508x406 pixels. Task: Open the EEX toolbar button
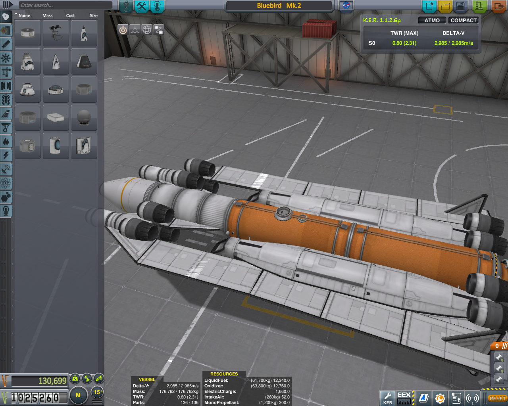[404, 398]
